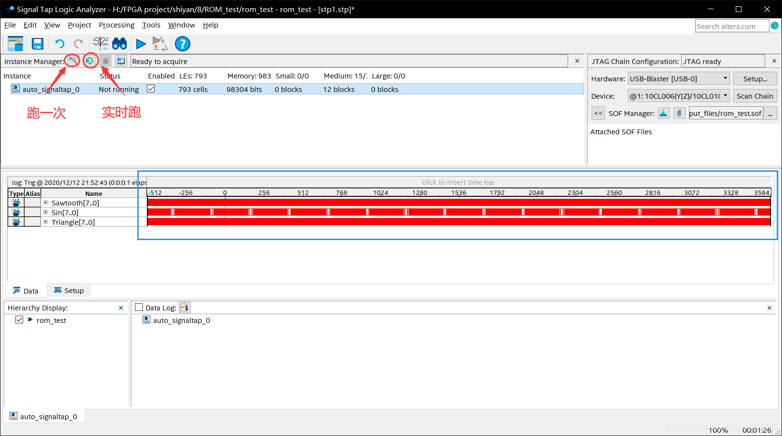The width and height of the screenshot is (782, 436).
Task: Click the time bar insertion strip
Action: tap(459, 182)
